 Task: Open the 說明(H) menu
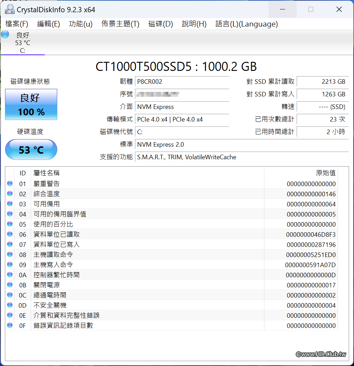pyautogui.click(x=194, y=24)
